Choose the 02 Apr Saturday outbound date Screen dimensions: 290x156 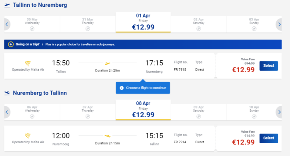click(198, 24)
